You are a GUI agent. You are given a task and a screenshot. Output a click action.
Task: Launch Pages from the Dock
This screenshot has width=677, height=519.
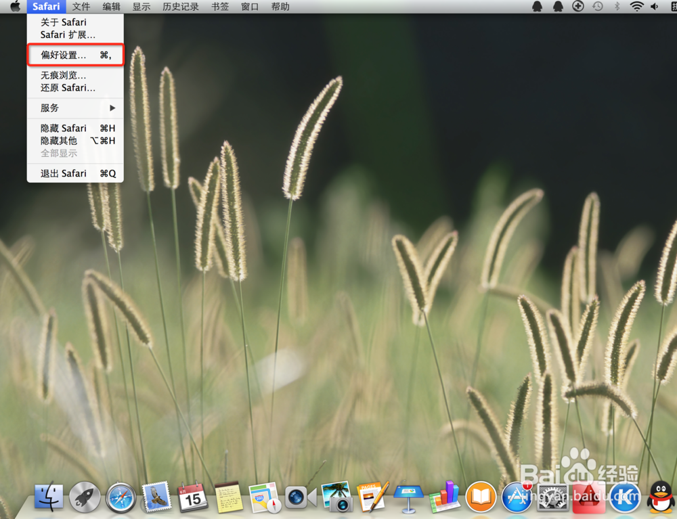373,496
